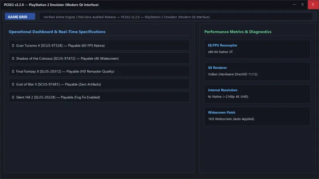Click the PCSX2 v2.2.0 window title
The height and width of the screenshot is (179, 319).
coord(51,5)
